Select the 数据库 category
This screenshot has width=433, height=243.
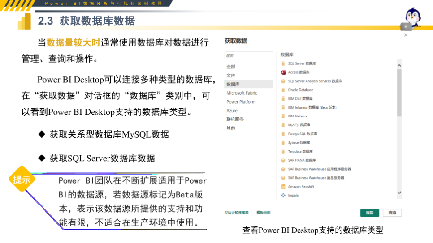249,84
